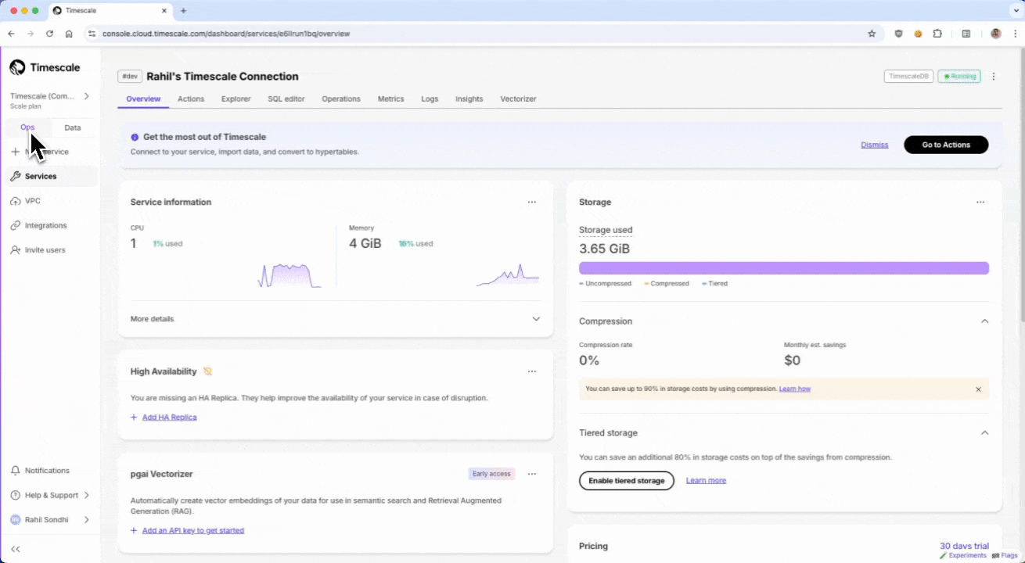The image size is (1025, 563).
Task: Expand More details in Service information
Action: coord(536,319)
